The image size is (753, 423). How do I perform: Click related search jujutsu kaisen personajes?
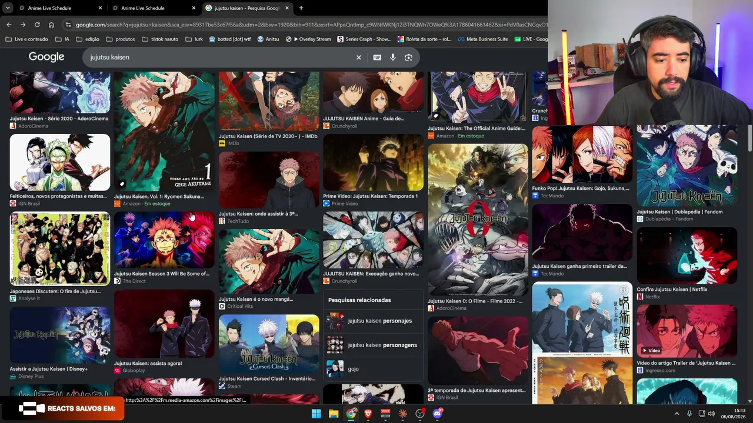(373, 321)
